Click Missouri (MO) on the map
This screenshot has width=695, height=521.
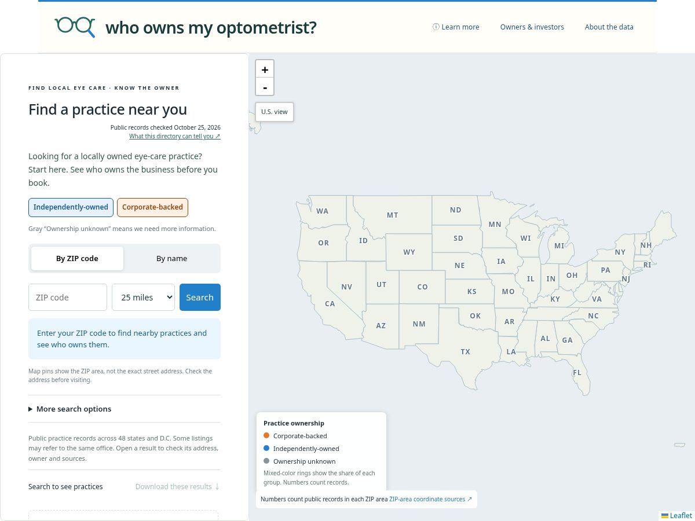pyautogui.click(x=509, y=292)
